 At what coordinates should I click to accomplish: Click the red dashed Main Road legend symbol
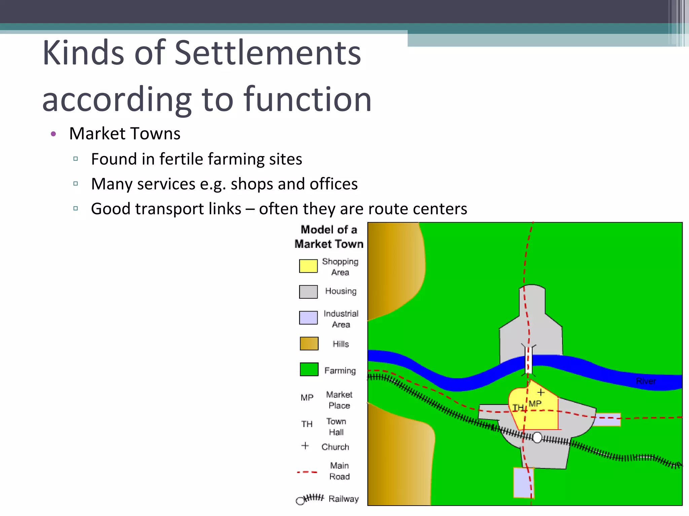[307, 472]
